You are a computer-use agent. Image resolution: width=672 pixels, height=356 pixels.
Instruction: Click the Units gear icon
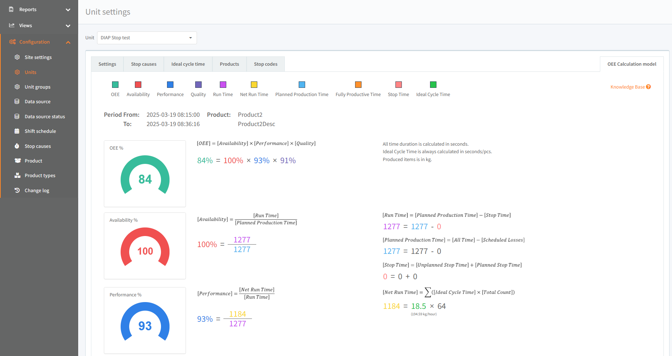(x=17, y=72)
